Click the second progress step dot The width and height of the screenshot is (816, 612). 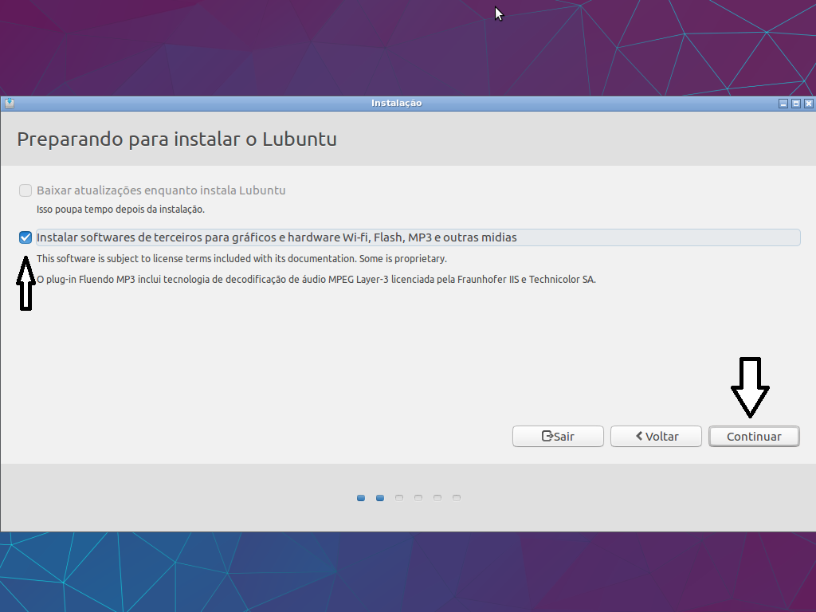coord(380,498)
